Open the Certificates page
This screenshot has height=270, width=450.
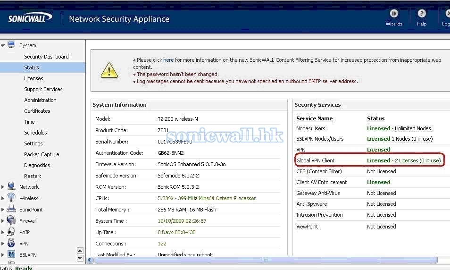point(37,111)
